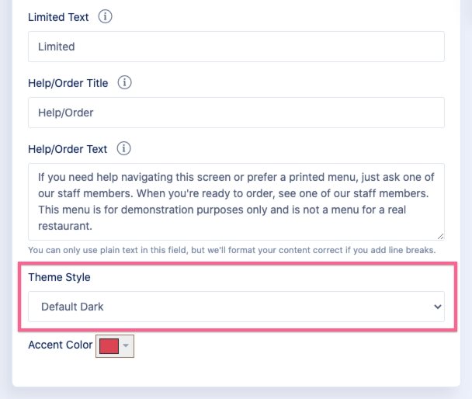This screenshot has width=472, height=399.
Task: Focus the Limited Text input field
Action: click(x=236, y=47)
